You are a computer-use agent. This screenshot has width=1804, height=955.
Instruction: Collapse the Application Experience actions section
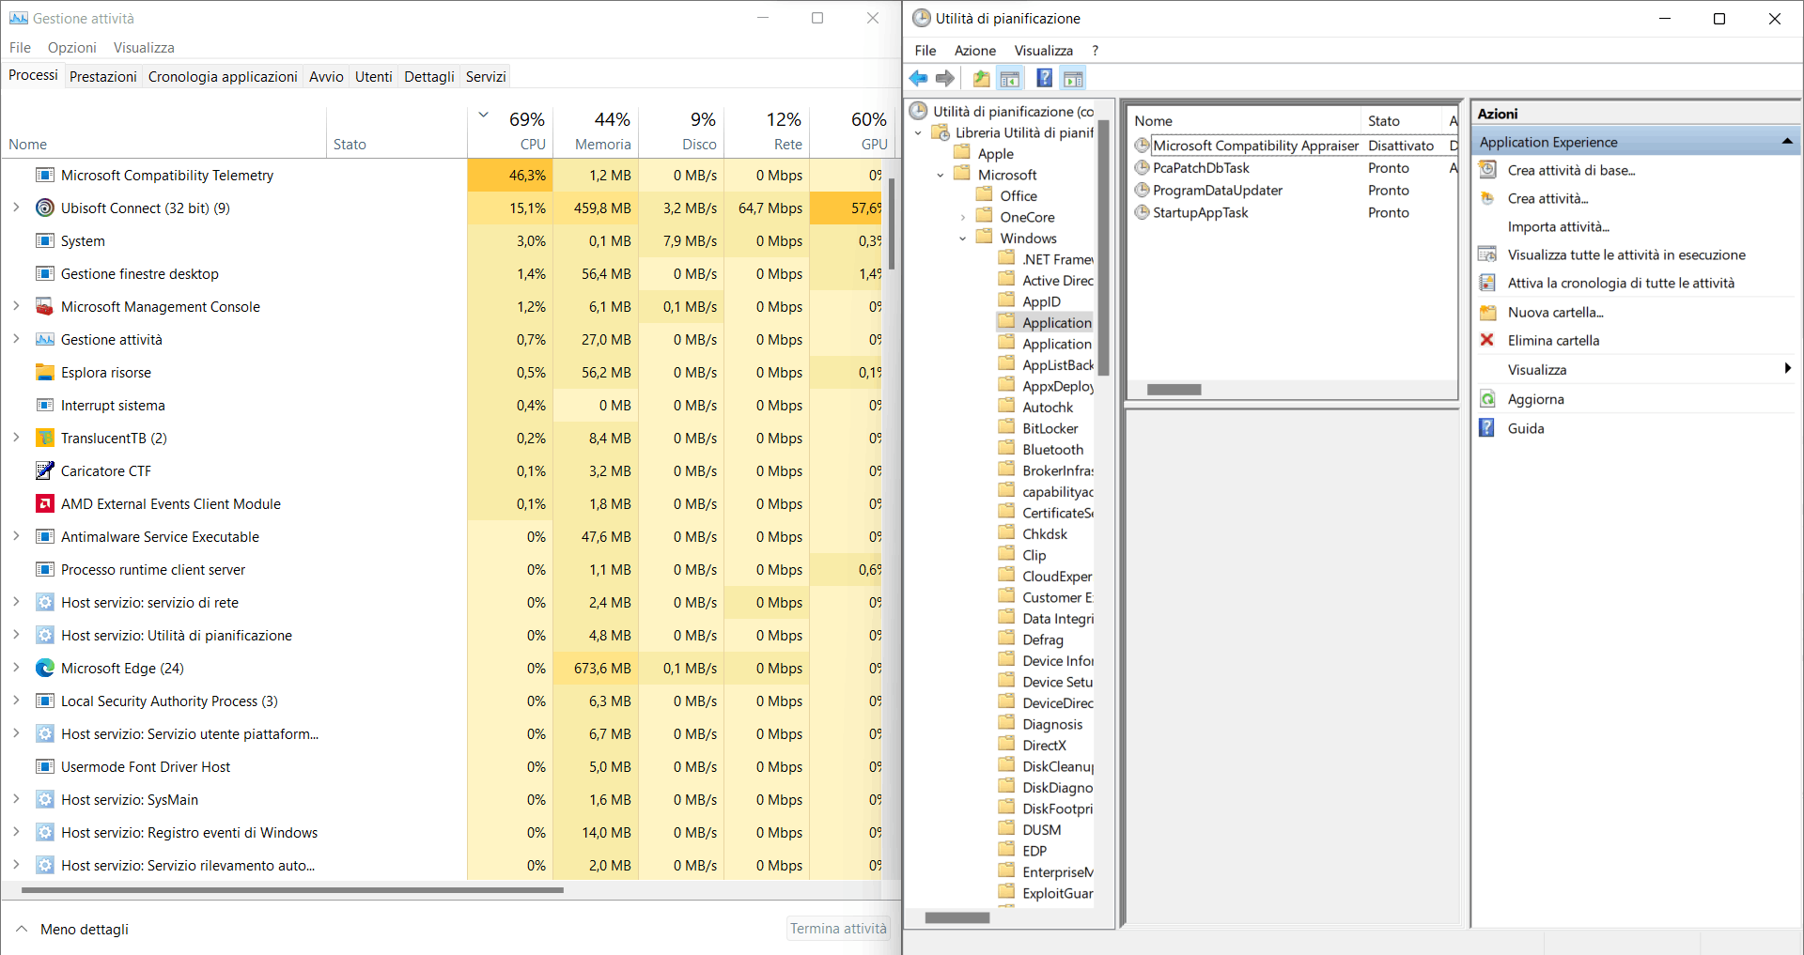coord(1787,142)
